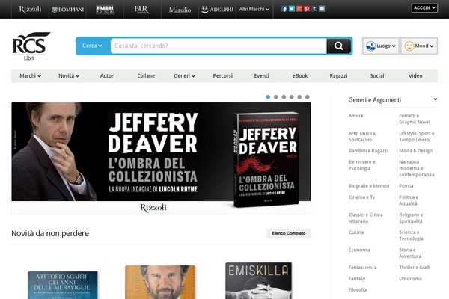This screenshot has width=449, height=299.
Task: Go to RCS Libri logo homepage
Action: coord(31,46)
